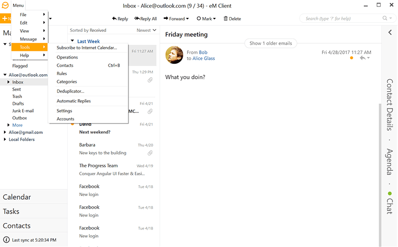
Task: Open The Progress Team email
Action: (113, 169)
